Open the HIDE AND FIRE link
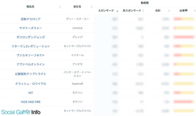The image size is (196, 116). (x=31, y=102)
